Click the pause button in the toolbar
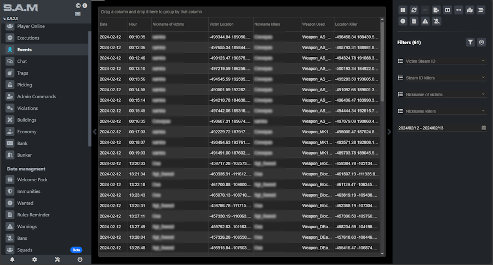The height and width of the screenshot is (265, 493). pyautogui.click(x=403, y=10)
